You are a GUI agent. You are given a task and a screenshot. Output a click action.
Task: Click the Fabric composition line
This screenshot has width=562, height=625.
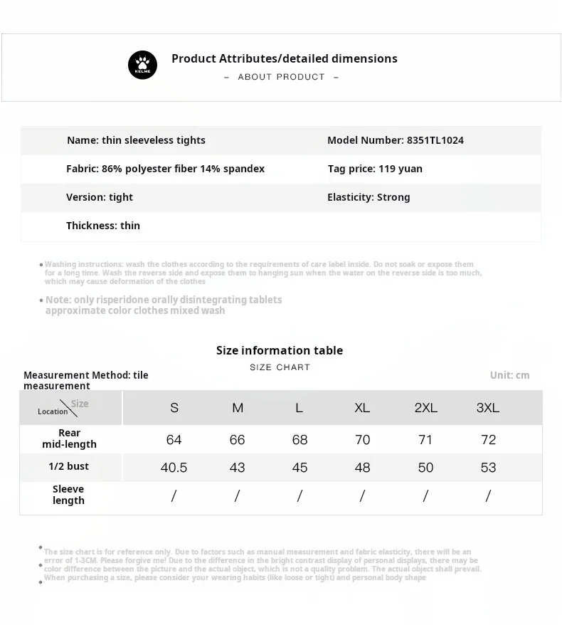[x=165, y=169]
